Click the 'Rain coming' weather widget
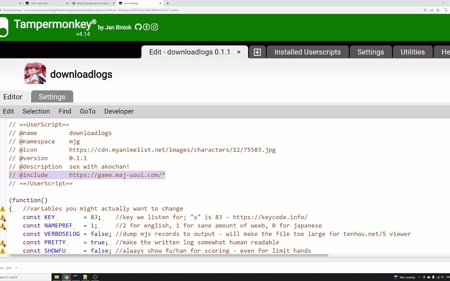This screenshot has width=450, height=281. click(x=404, y=277)
